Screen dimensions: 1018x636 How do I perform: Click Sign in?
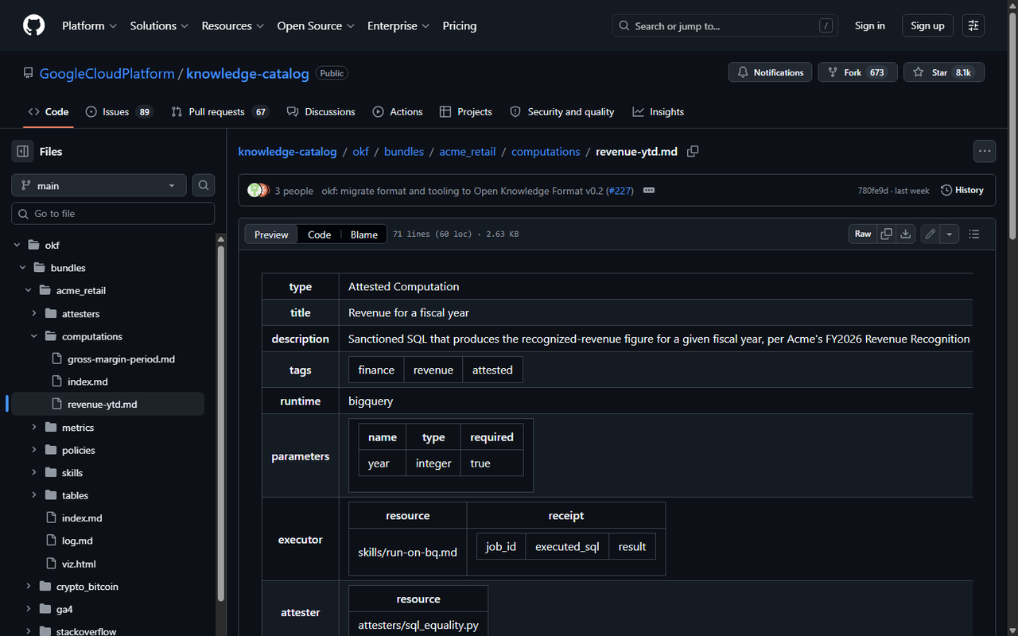tap(870, 25)
